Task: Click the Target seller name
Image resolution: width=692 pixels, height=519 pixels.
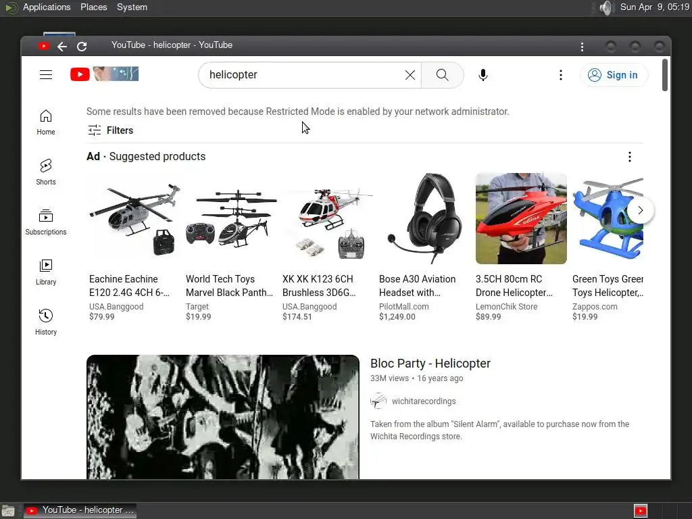Action: click(197, 306)
